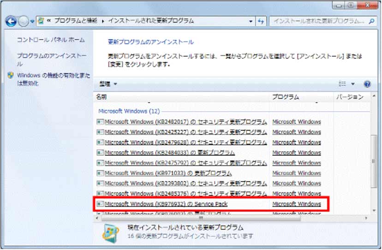Select KB2484033 update row
Viewport: 382px width, 250px height.
coord(170,153)
